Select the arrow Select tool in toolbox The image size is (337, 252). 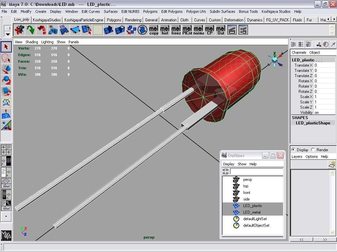(6, 47)
